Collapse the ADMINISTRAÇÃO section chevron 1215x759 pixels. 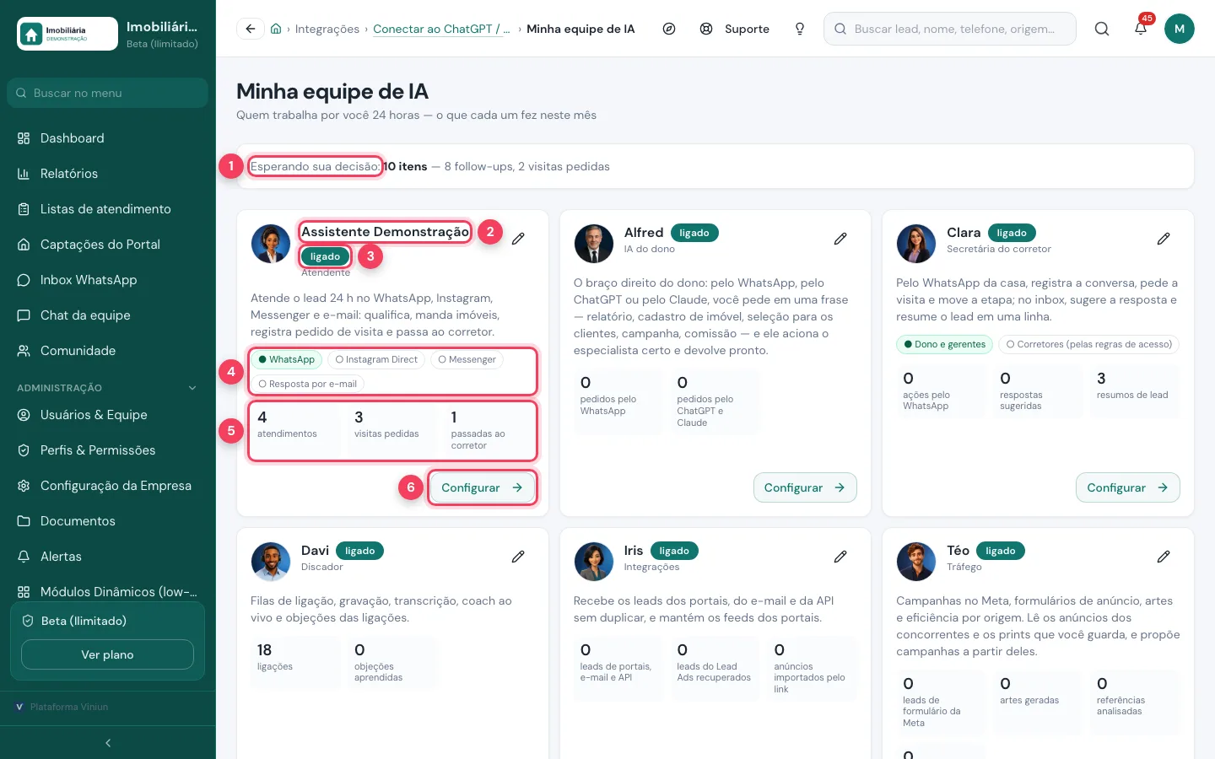192,388
